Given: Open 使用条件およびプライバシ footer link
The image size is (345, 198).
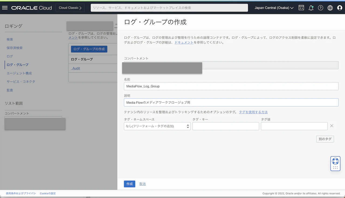Looking at the screenshot, I should point(21,193).
